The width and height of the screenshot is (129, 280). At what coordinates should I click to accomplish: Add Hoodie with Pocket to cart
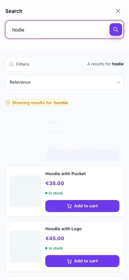[82, 206]
